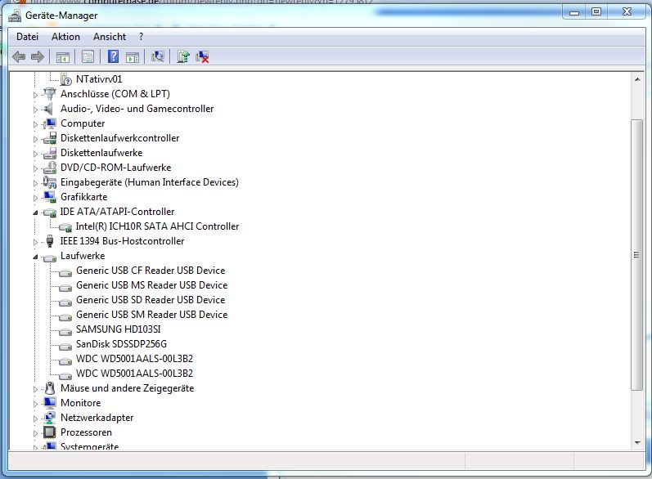Select Generic USB MS Reader USB Device
Viewport: 652px width, 479px height.
152,285
